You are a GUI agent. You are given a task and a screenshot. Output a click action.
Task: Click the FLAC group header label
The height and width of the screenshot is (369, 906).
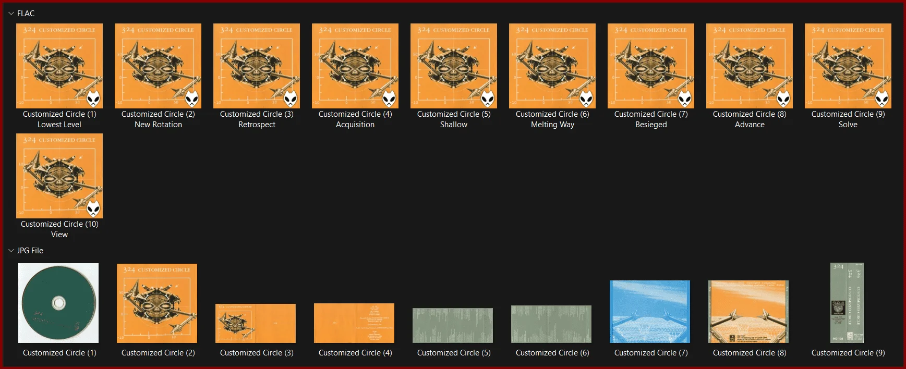coord(26,14)
